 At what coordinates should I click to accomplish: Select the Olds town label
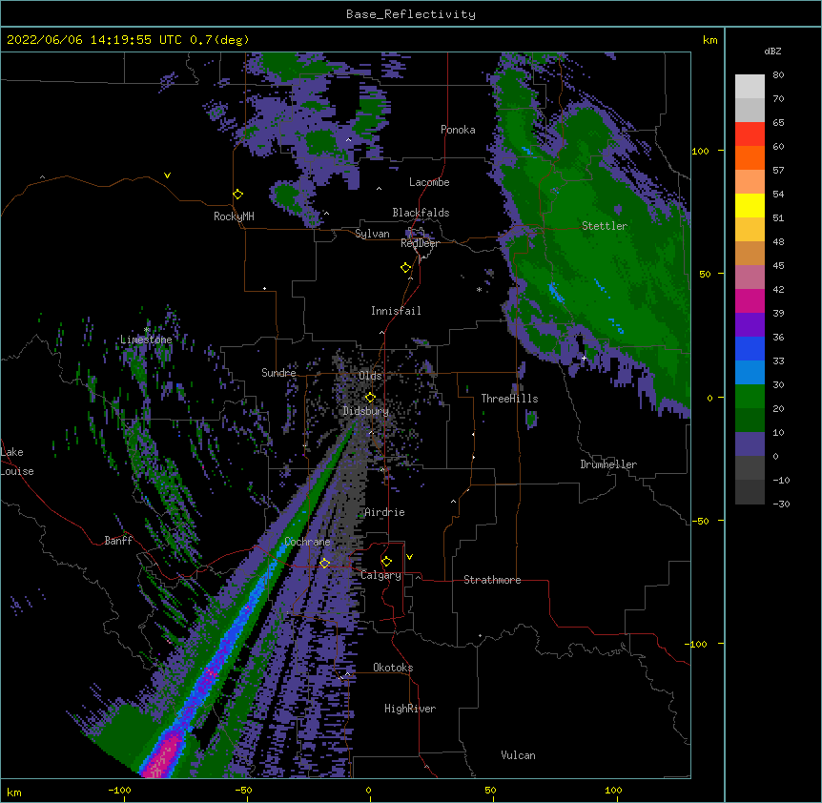pyautogui.click(x=370, y=376)
